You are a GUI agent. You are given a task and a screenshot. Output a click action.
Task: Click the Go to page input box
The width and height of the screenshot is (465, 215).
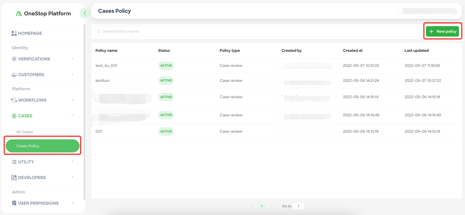coord(299,206)
